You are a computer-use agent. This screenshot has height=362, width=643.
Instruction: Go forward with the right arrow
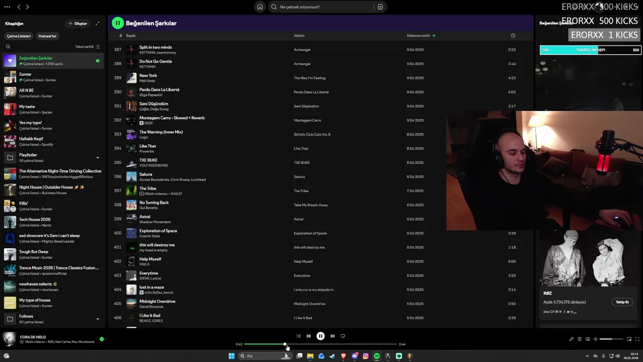click(x=27, y=7)
